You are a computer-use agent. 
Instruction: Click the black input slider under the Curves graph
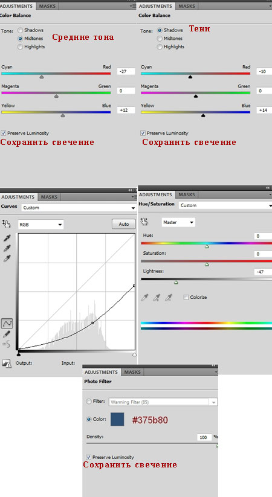(18, 354)
